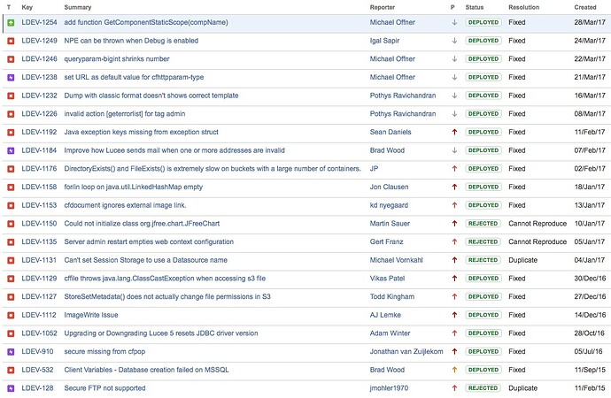
Task: Click the red bug icon for LDEV-1150
Action: point(11,224)
